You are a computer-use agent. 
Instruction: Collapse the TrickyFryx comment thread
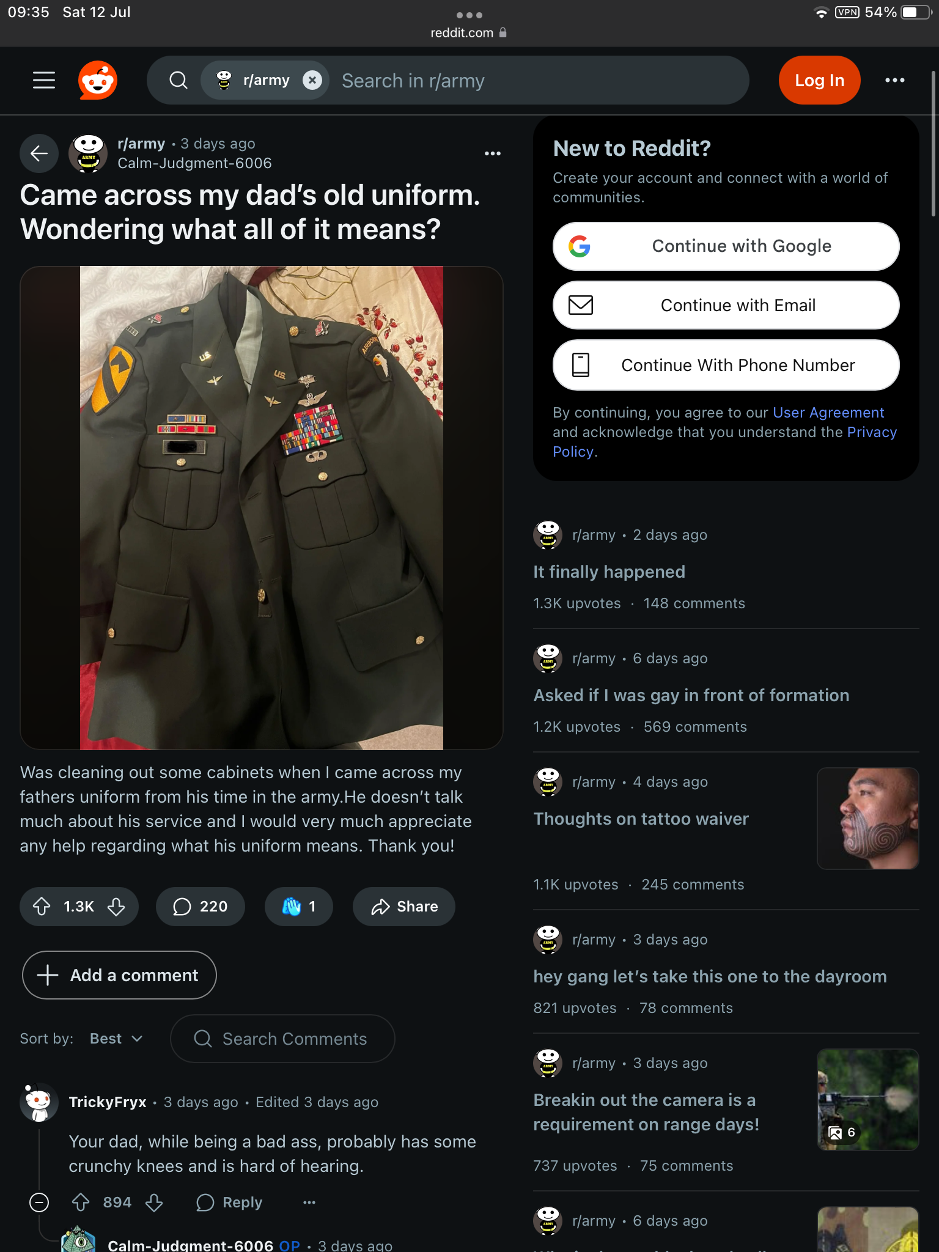tap(39, 1202)
